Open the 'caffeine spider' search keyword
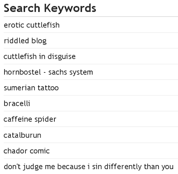Viewport: 178px width, 174px height. point(30,119)
